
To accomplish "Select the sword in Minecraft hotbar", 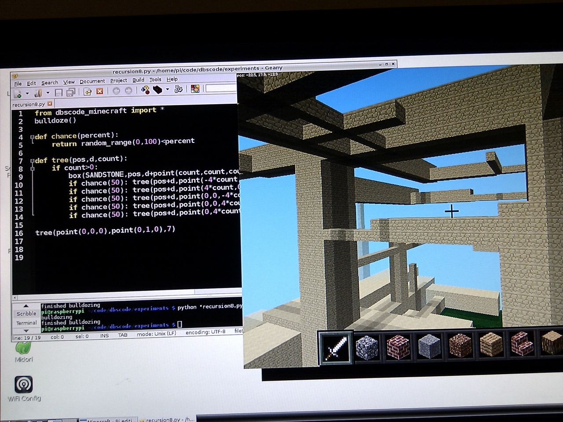I will coord(336,348).
